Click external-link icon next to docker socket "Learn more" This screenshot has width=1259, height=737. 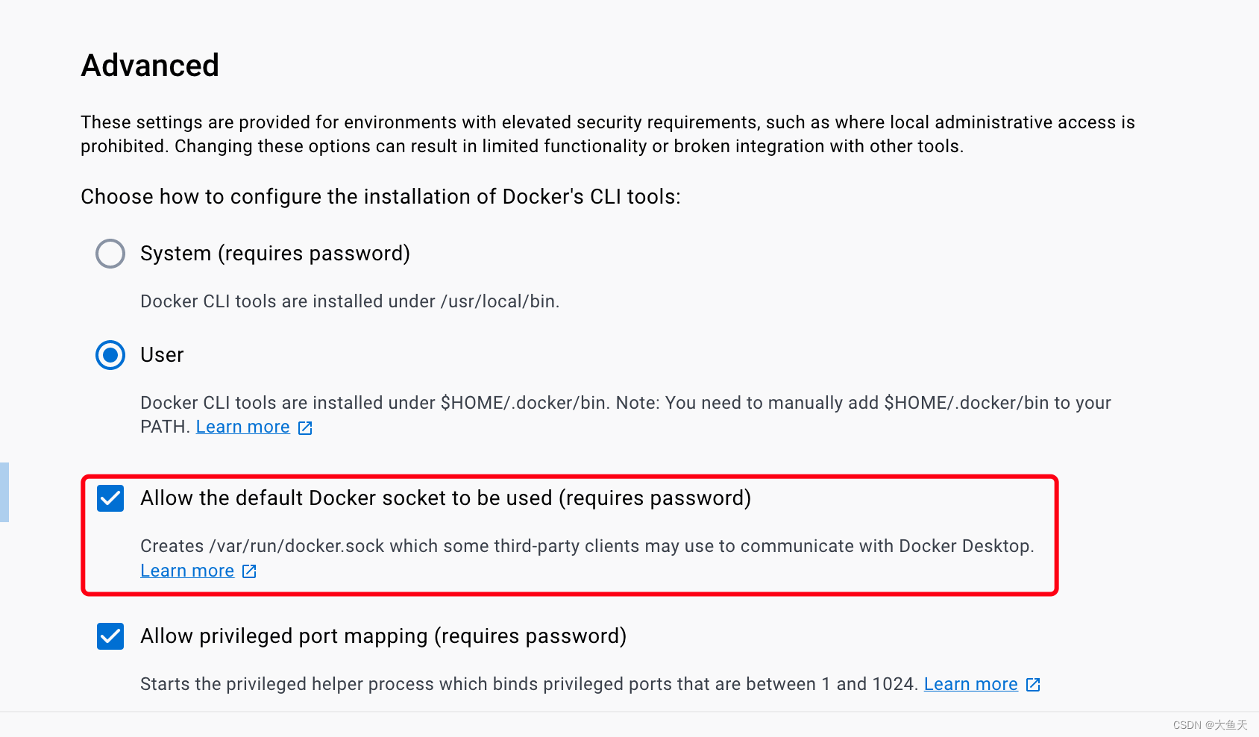248,571
